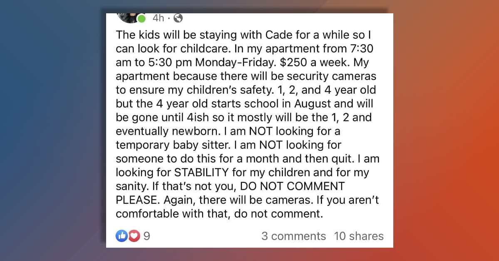499x261 pixels.
Task: Click the globe public privacy icon
Action: [x=178, y=18]
